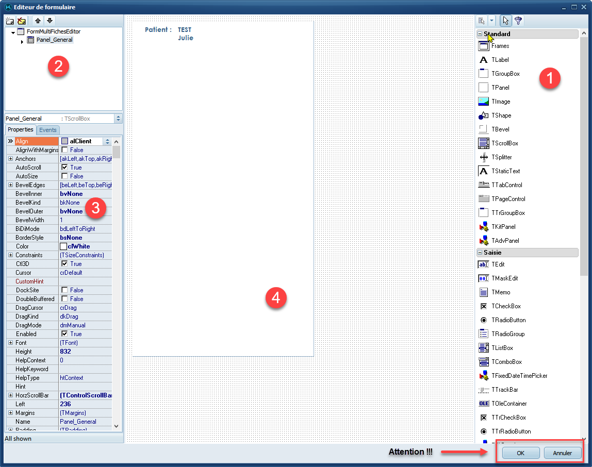The image size is (592, 467).
Task: Click the delete component icon above tree
Action: pyautogui.click(x=22, y=21)
